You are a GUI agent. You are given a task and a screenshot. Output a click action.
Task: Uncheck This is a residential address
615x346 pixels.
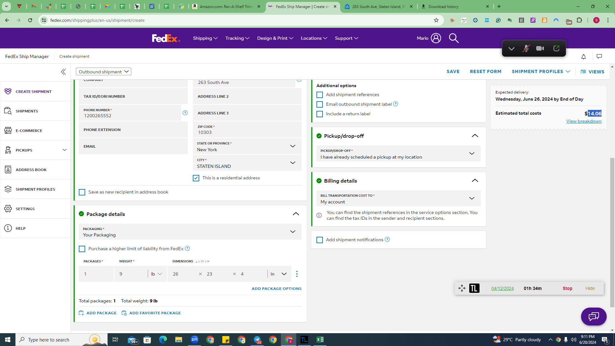coord(196,178)
